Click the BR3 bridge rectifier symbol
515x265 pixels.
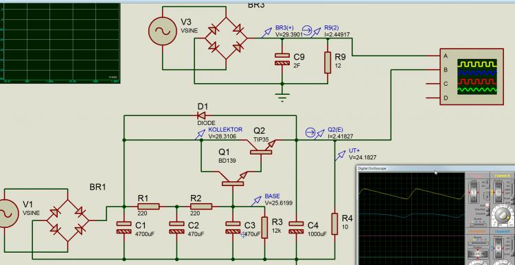pyautogui.click(x=226, y=38)
